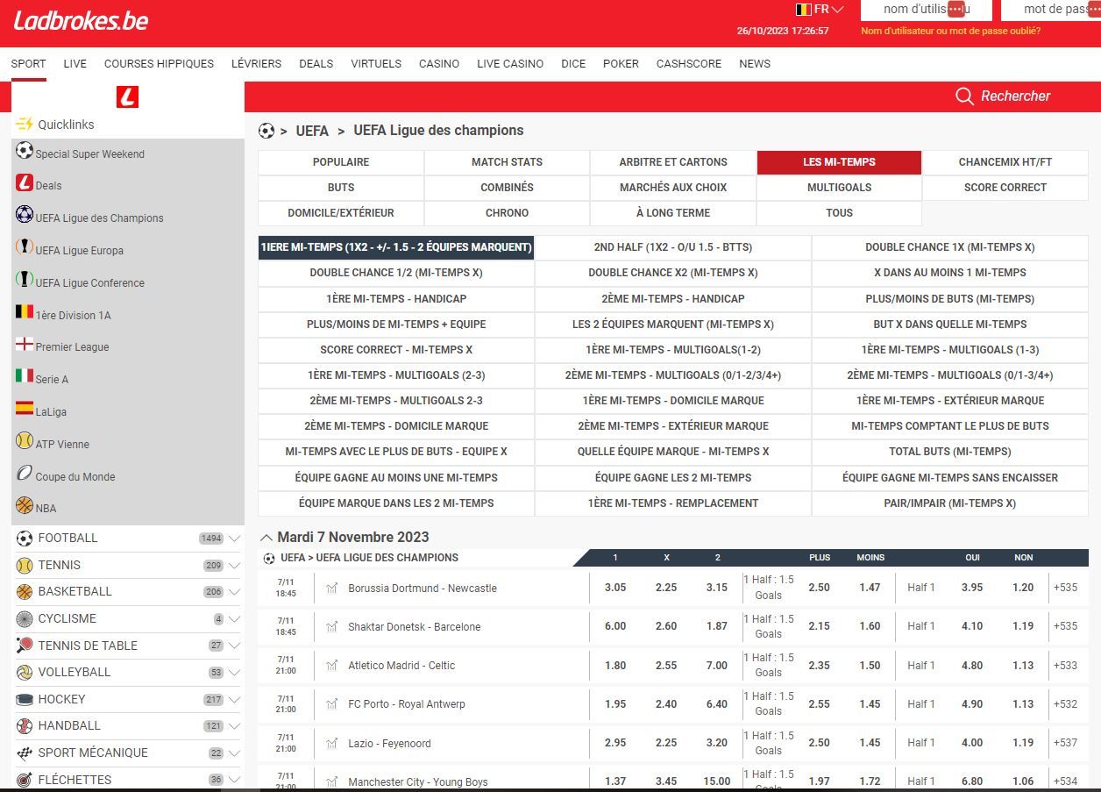1101x792 pixels.
Task: Select DOUBLE CHANCE 1X (MI-TEMPS X) market
Action: 950,247
